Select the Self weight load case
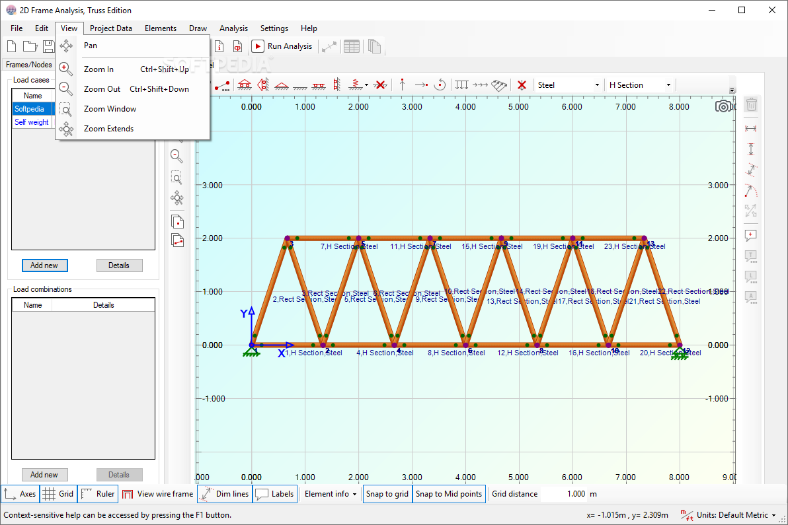This screenshot has height=525, width=788. (x=32, y=122)
